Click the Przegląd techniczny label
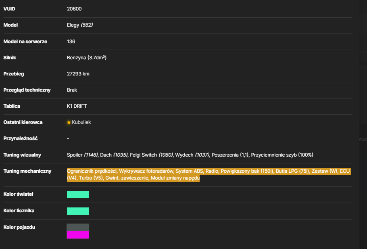Viewport: 367px width, 249px height. point(27,90)
